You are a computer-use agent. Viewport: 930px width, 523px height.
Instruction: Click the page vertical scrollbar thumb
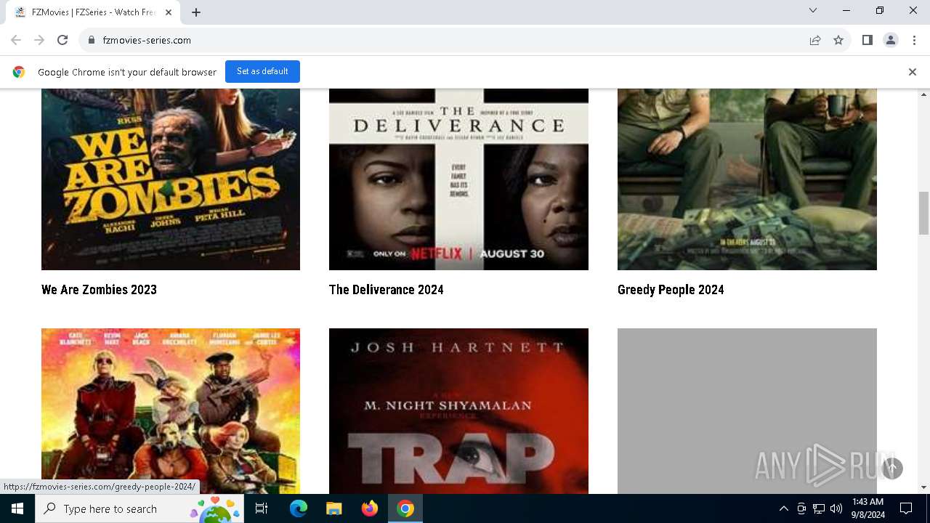click(x=924, y=213)
